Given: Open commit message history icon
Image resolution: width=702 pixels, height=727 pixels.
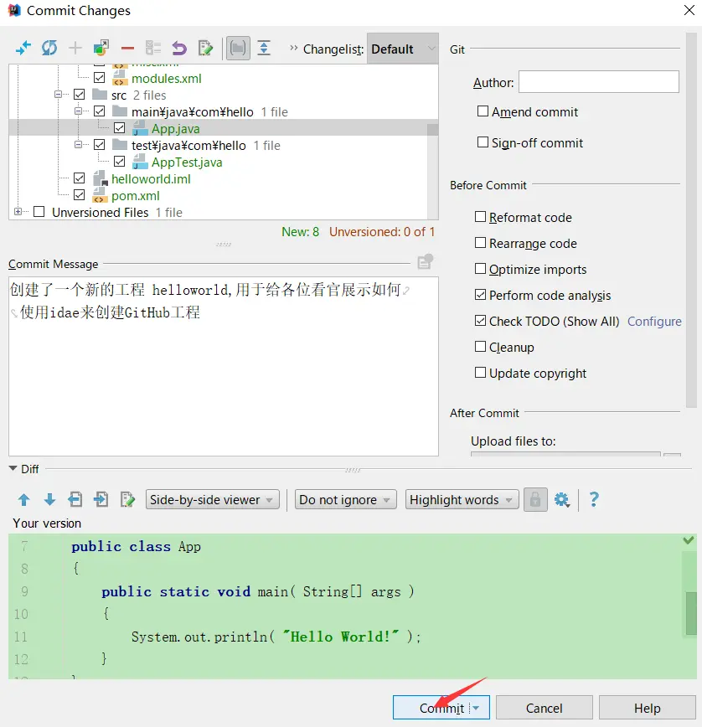Looking at the screenshot, I should click(x=426, y=261).
